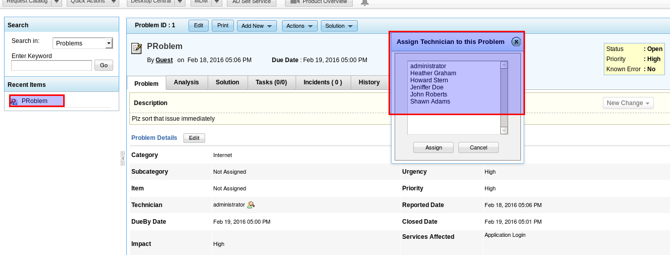Click the Due Date value Feb 19, 2016 05:00 PM
The image size is (670, 255).
click(335, 60)
